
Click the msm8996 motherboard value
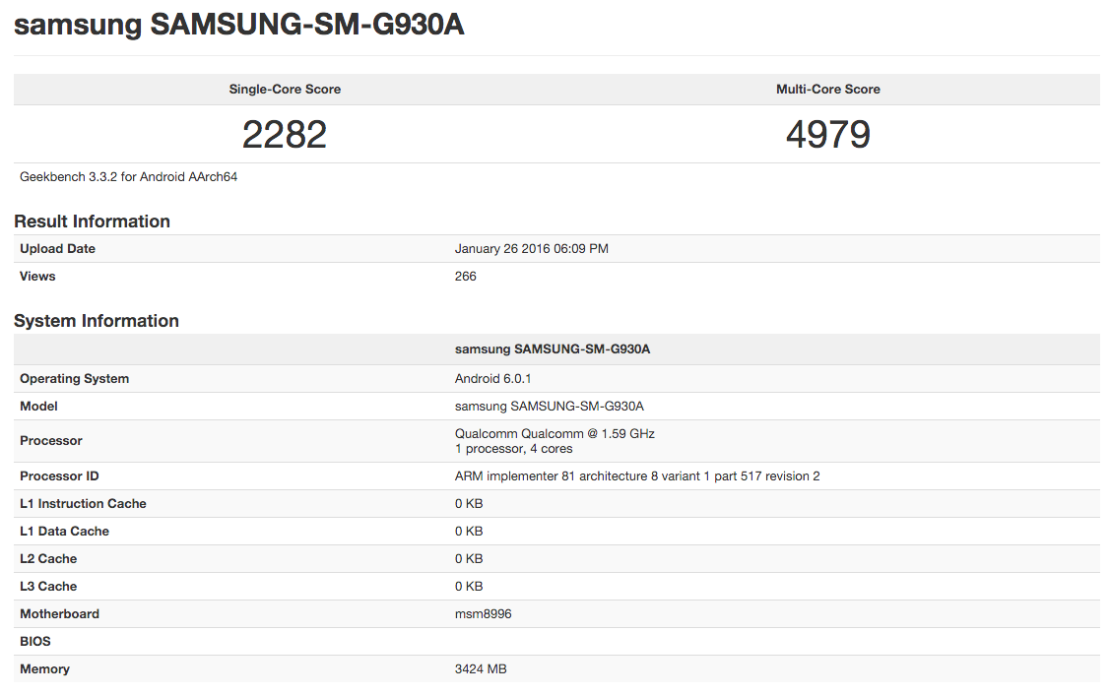click(483, 614)
